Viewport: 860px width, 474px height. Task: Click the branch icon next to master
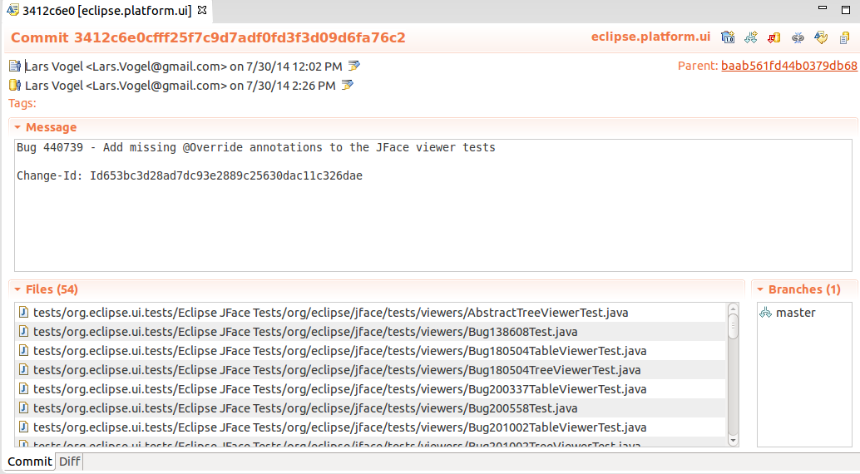tap(766, 313)
